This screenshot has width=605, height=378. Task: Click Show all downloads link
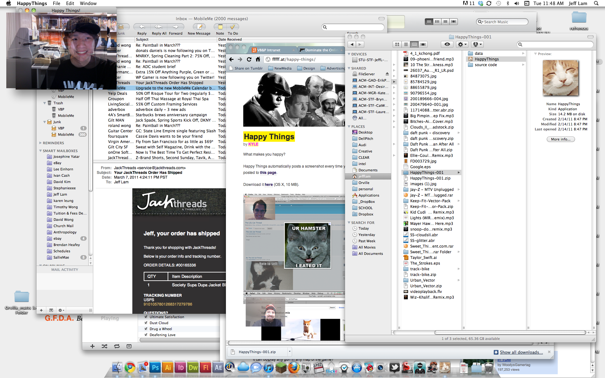[521, 352]
